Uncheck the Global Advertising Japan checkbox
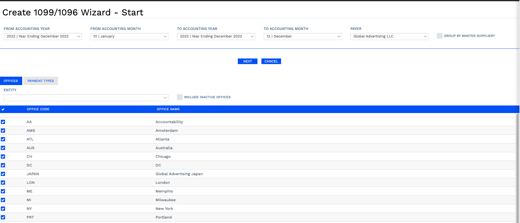The width and height of the screenshot is (520, 223). tap(3, 174)
